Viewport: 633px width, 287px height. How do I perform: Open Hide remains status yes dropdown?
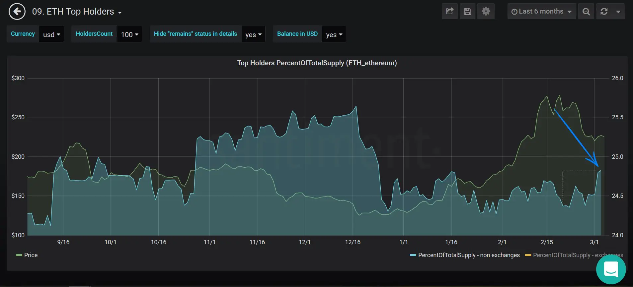[x=253, y=34]
